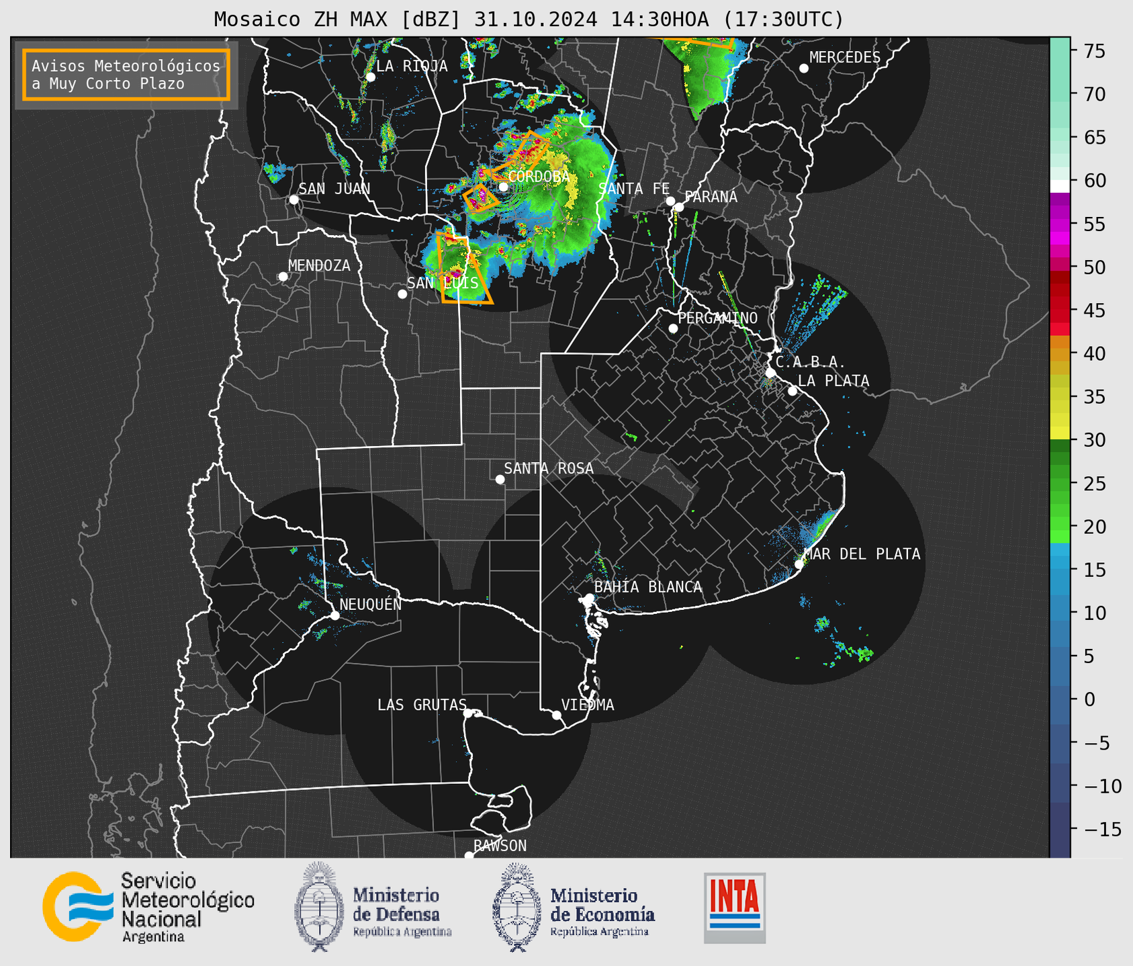Click the small orange warning polygon southwest of Cordoba
1133x966 pixels.
(x=480, y=197)
